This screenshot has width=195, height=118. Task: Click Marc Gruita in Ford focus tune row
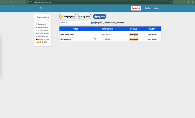click(152, 34)
